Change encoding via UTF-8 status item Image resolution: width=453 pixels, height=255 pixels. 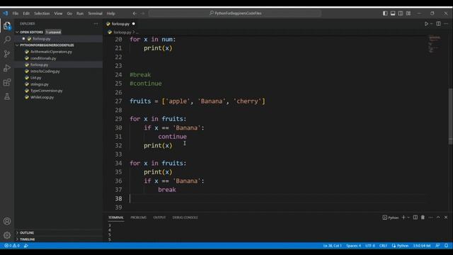[370, 246]
